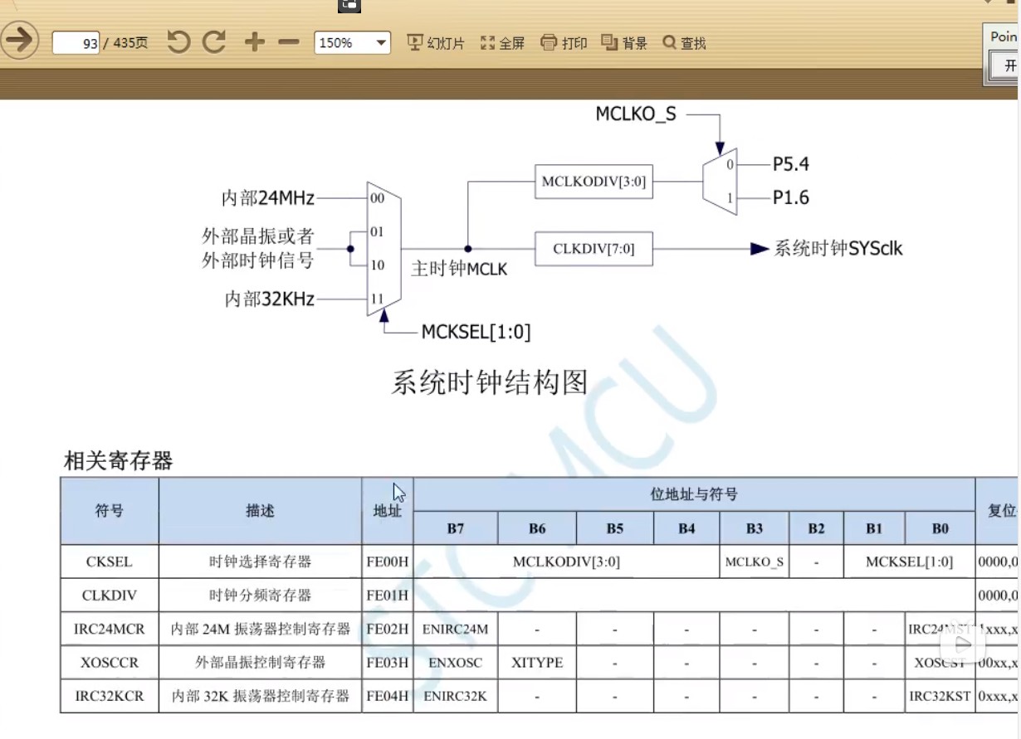Click the CLKDIV[7:0] block in the diagram
Screen dimensions: 1021x739
point(594,249)
